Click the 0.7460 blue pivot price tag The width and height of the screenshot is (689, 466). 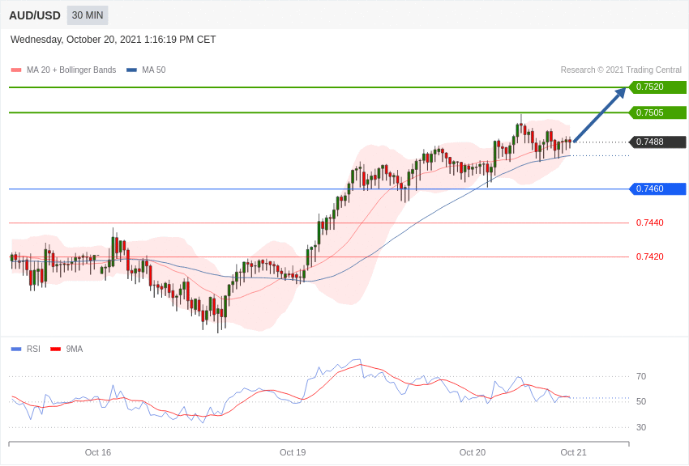pyautogui.click(x=658, y=189)
